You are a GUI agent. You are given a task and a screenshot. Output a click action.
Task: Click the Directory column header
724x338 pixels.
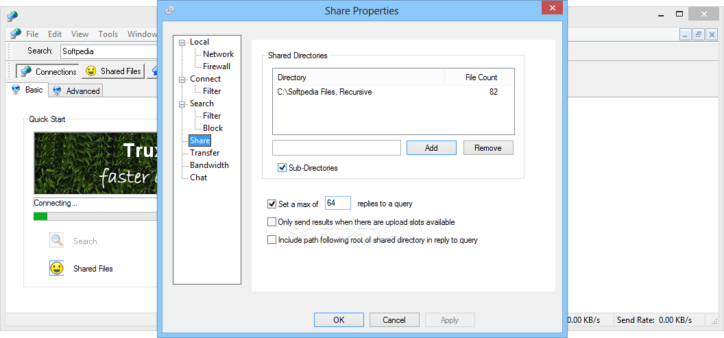tap(359, 77)
